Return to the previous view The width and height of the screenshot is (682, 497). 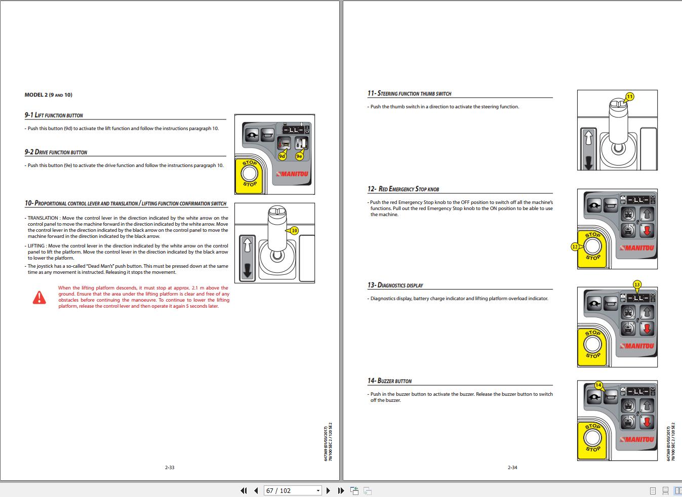tap(354, 490)
